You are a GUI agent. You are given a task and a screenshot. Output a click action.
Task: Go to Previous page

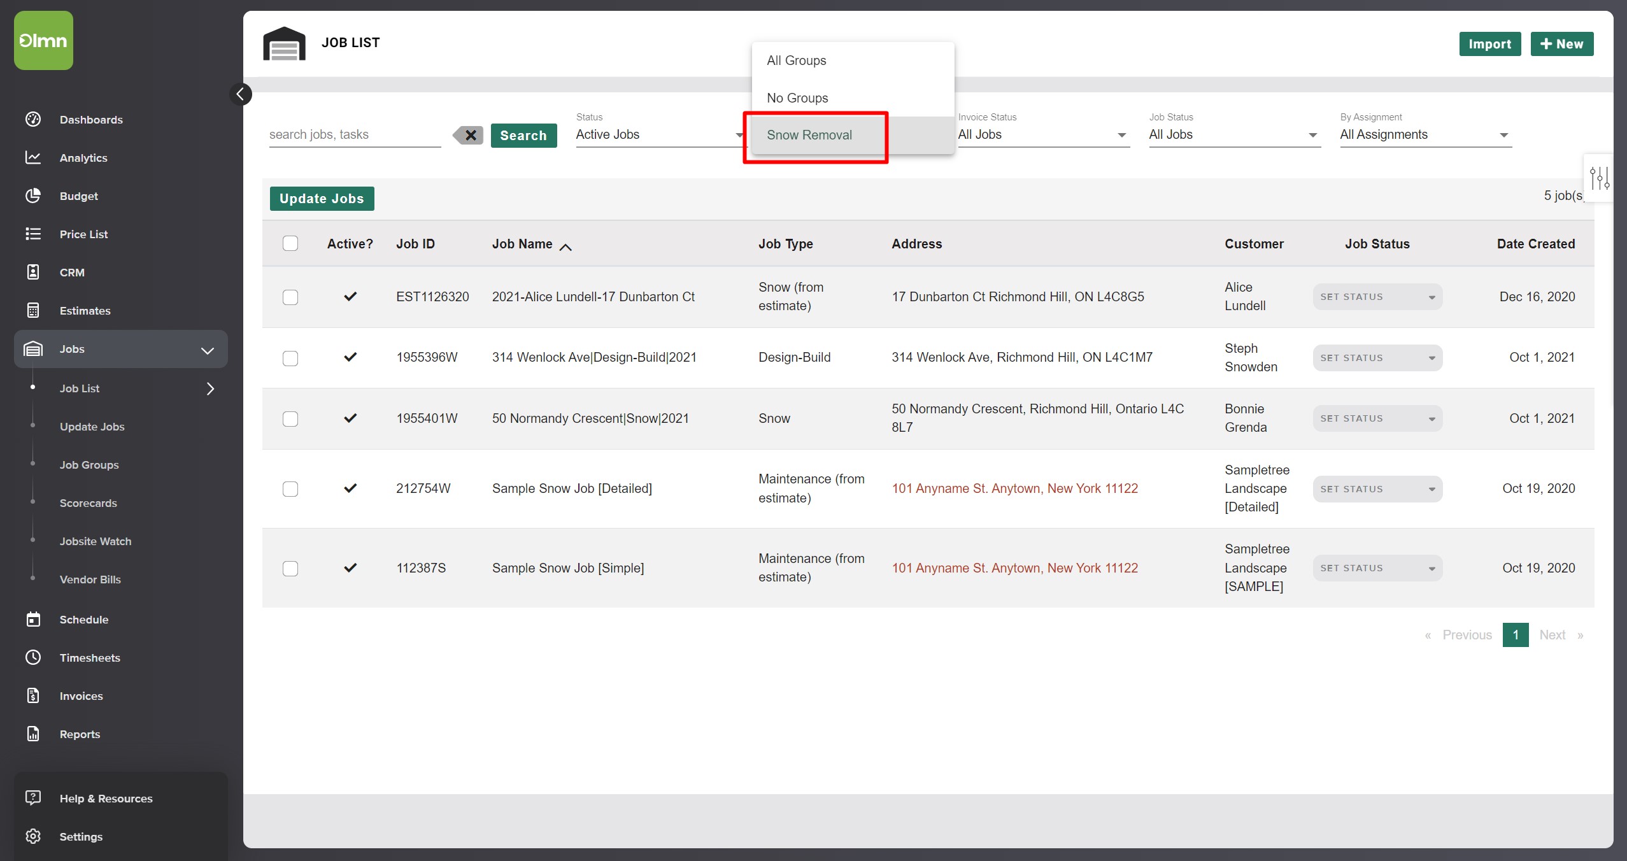pos(1467,635)
